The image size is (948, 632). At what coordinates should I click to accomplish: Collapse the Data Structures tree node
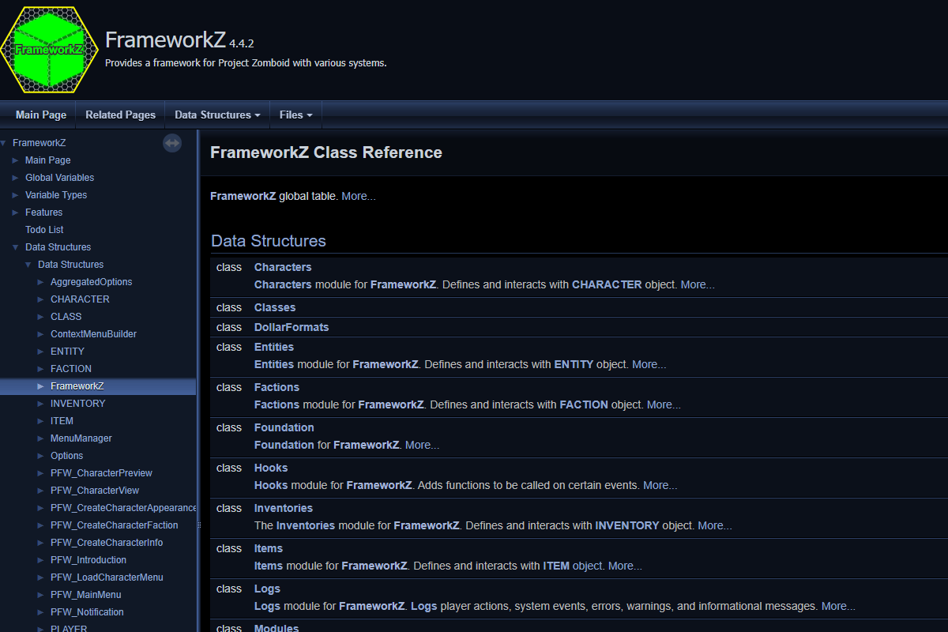(16, 247)
